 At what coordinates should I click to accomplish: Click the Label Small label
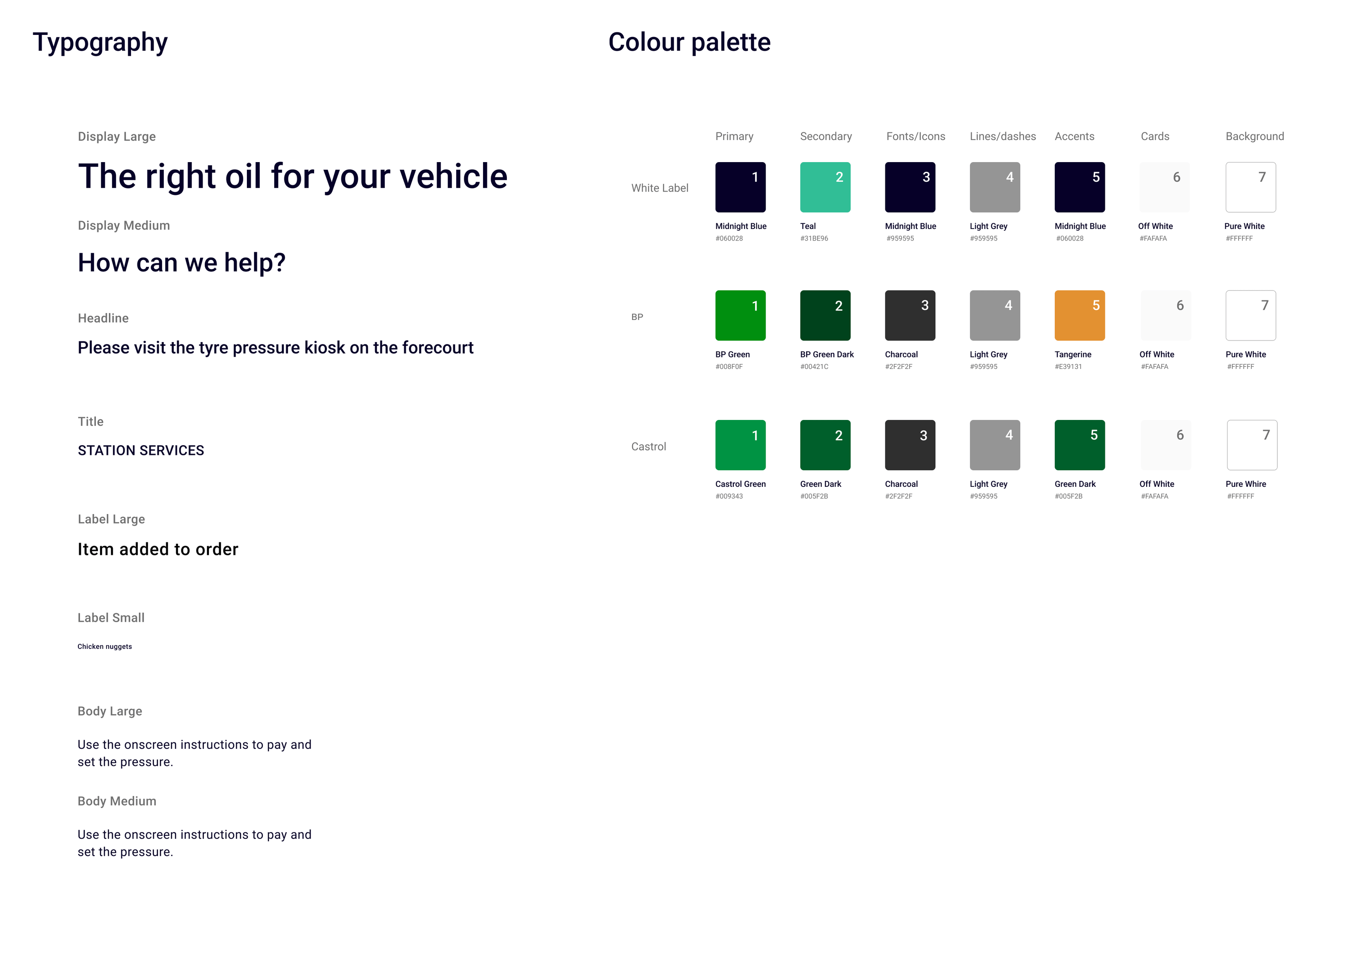click(111, 618)
